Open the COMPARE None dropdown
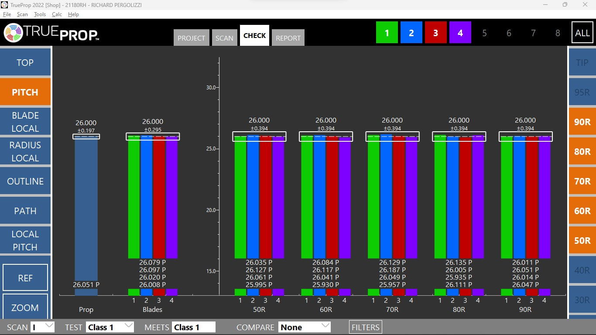This screenshot has width=596, height=335. [305, 327]
